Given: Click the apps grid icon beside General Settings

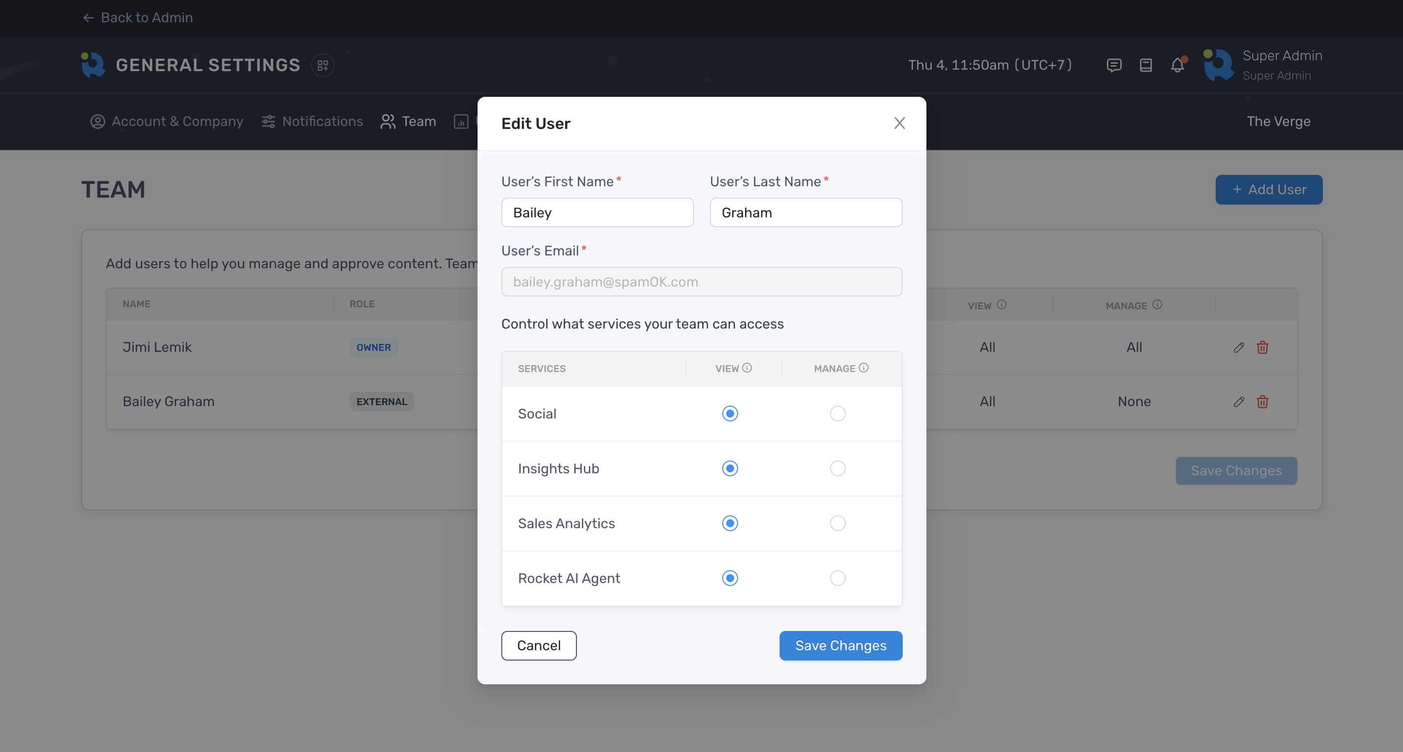Looking at the screenshot, I should [322, 65].
